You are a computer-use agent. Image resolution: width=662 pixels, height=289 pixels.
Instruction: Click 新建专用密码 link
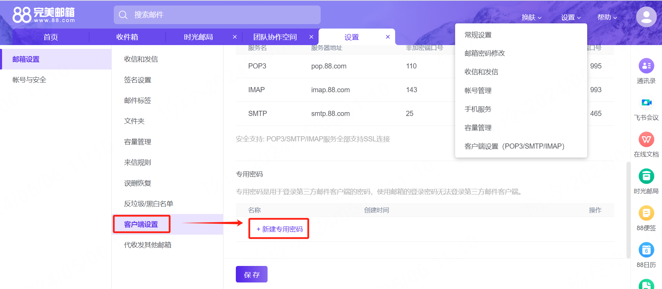(x=280, y=229)
